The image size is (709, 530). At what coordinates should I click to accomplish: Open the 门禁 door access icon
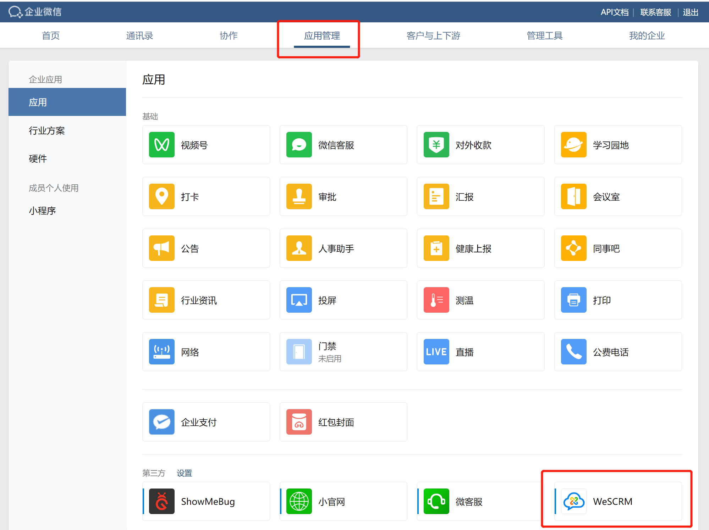pos(299,352)
